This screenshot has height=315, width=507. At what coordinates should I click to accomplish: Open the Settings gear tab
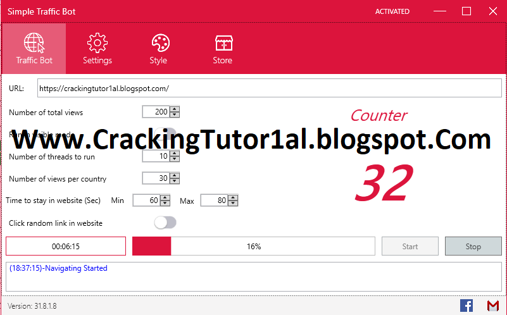pyautogui.click(x=97, y=49)
